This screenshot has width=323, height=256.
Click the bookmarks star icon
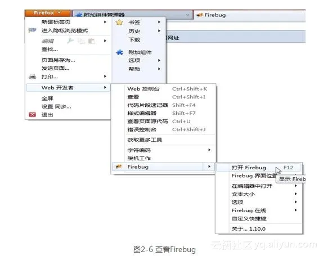click(119, 23)
